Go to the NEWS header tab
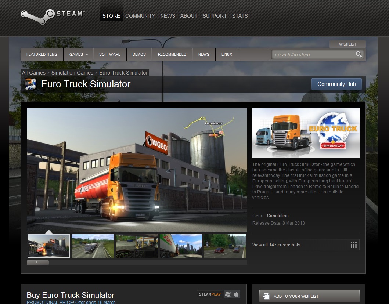Screen dimensions: 389x304 tap(168, 16)
